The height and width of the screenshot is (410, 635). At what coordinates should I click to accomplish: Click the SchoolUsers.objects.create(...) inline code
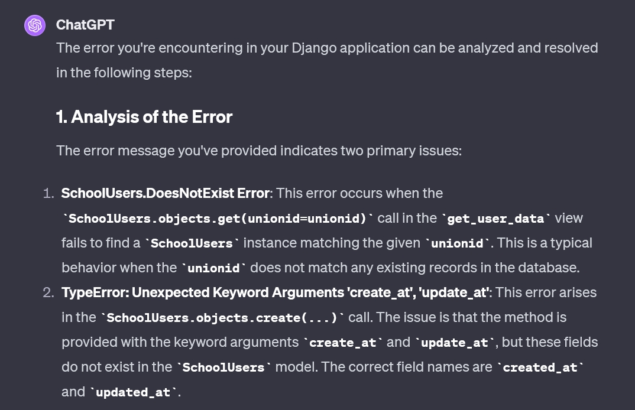[x=222, y=318]
